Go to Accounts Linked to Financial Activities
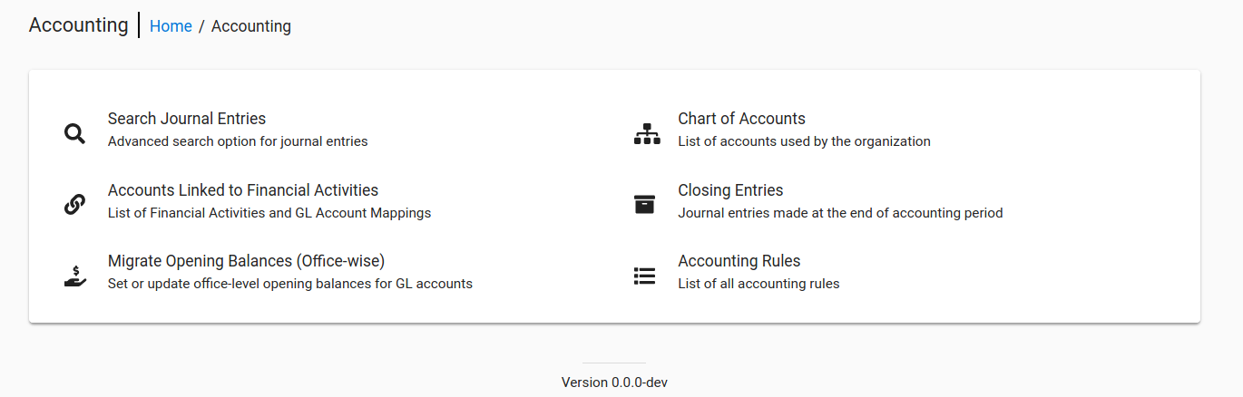Image resolution: width=1243 pixels, height=397 pixels. [243, 190]
